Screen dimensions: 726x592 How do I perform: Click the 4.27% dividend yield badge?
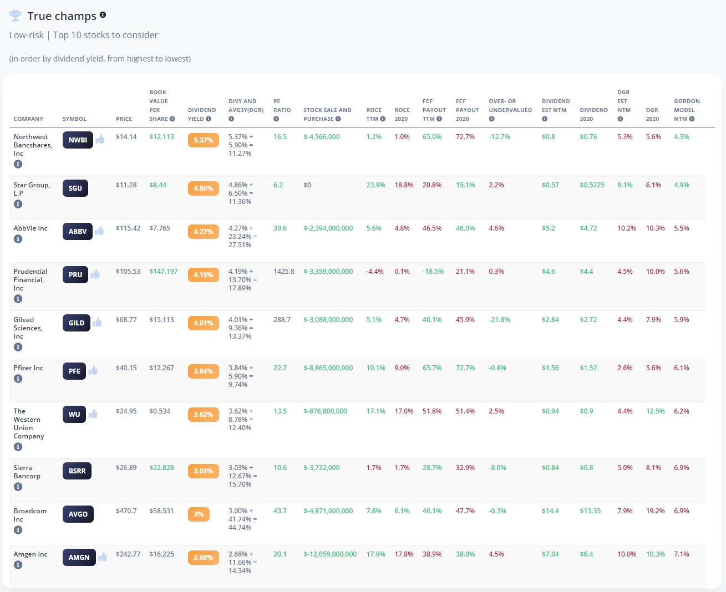click(x=204, y=232)
